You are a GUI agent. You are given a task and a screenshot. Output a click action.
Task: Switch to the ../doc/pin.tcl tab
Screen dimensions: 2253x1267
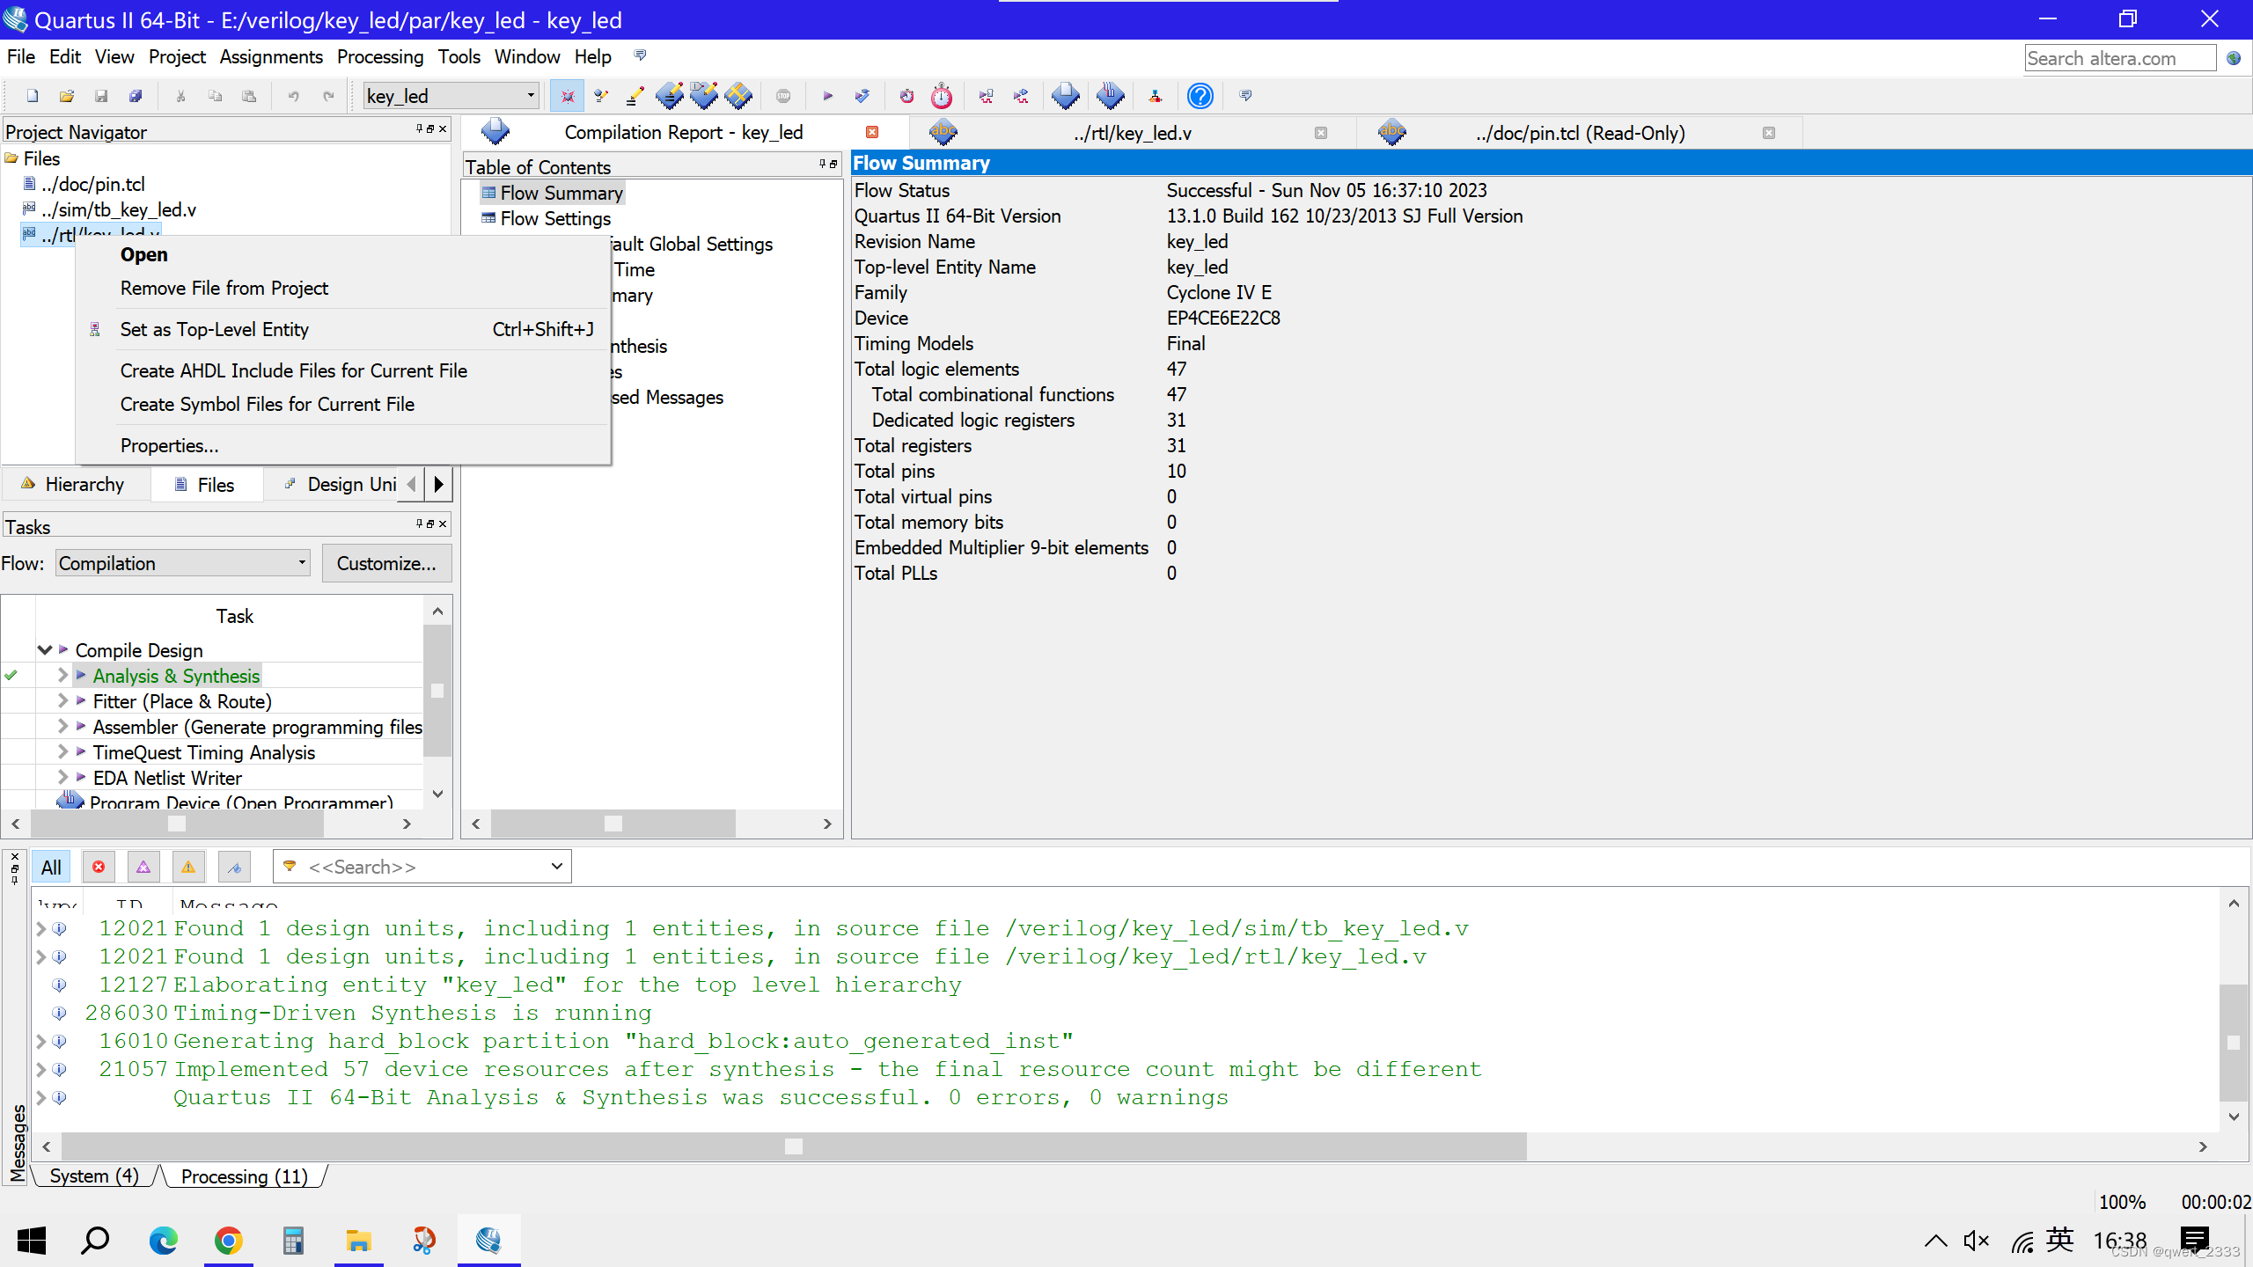[1580, 133]
